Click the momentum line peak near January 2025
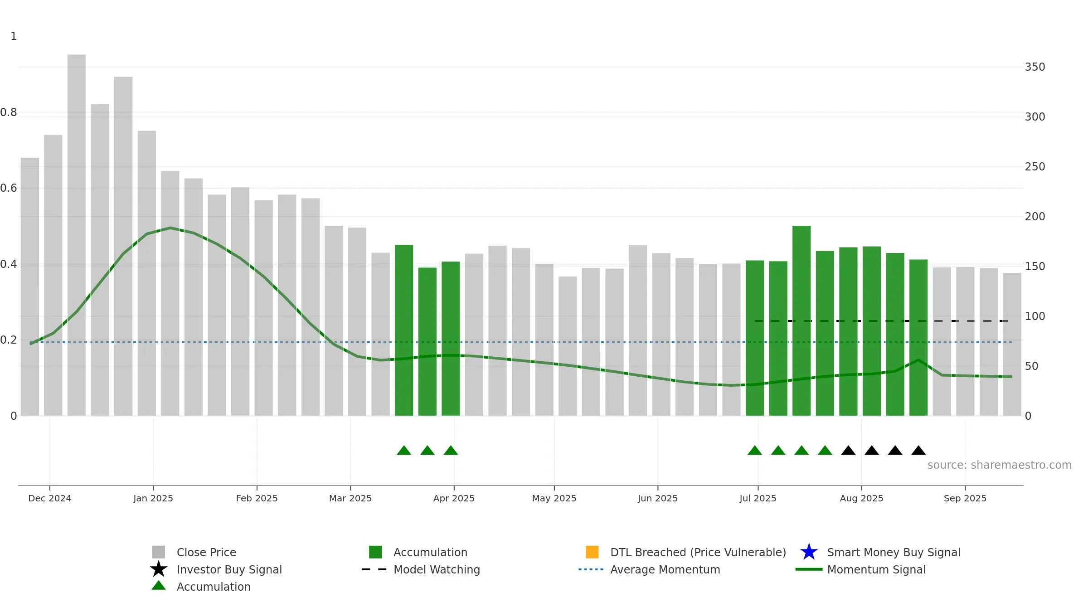 click(170, 228)
